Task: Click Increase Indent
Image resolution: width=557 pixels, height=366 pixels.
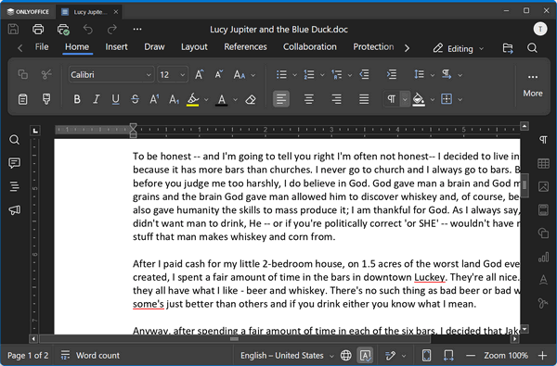Action: coord(391,74)
